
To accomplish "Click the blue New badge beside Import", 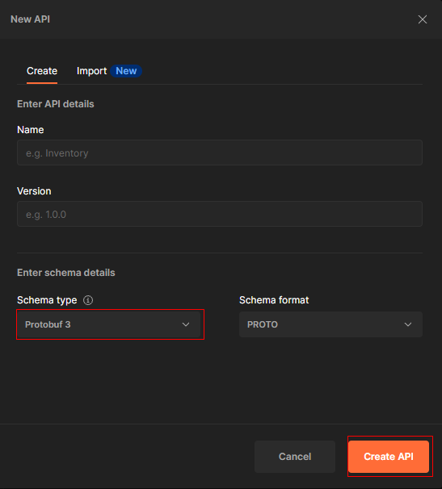I will (126, 71).
